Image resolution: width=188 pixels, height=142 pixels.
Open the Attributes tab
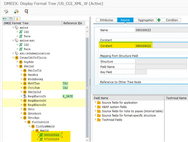(x=106, y=20)
